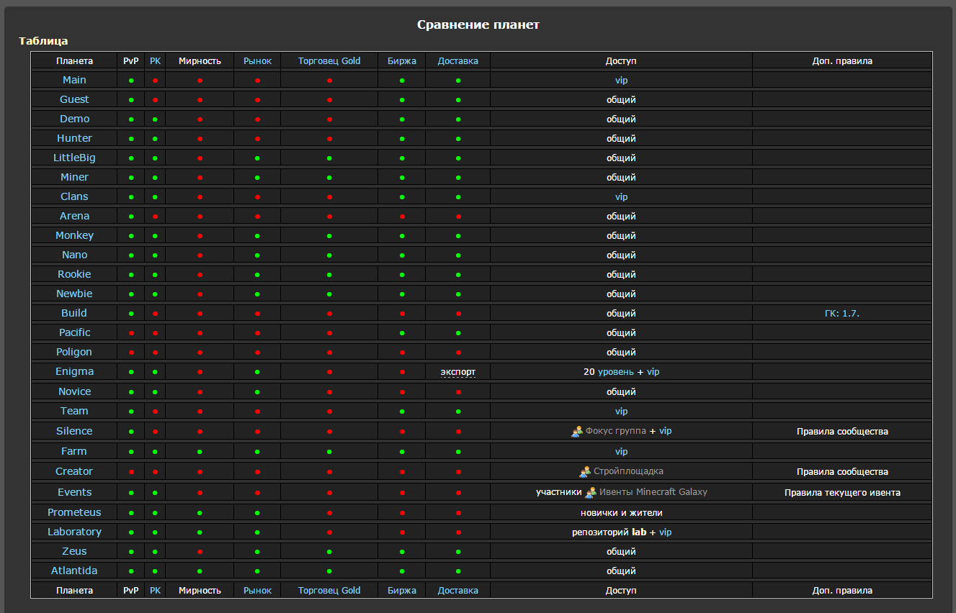Click the group icon before Ивенты Minecraft Galaxy

tap(591, 493)
